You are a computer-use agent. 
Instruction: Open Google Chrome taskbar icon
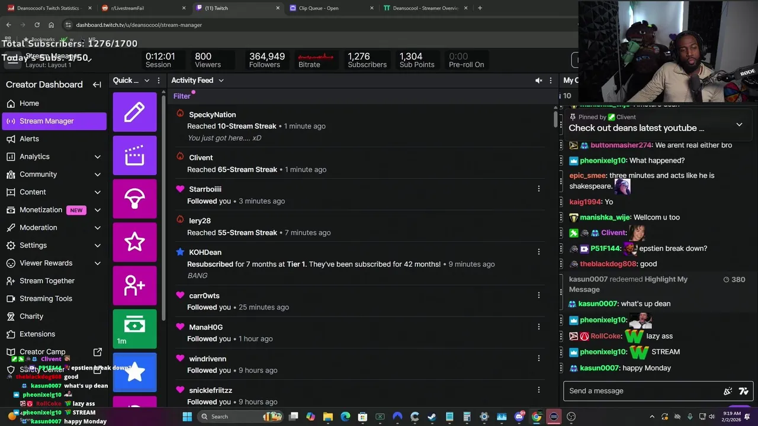[536, 417]
